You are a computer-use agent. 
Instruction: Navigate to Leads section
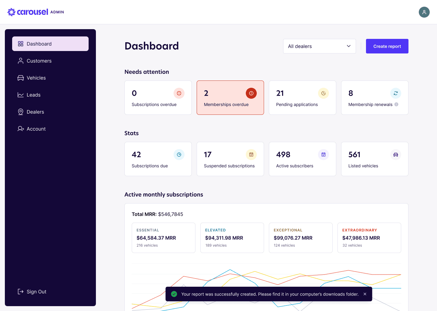(33, 95)
